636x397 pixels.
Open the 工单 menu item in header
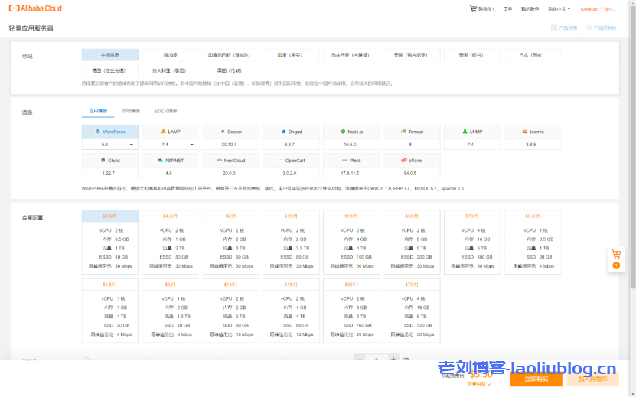507,9
